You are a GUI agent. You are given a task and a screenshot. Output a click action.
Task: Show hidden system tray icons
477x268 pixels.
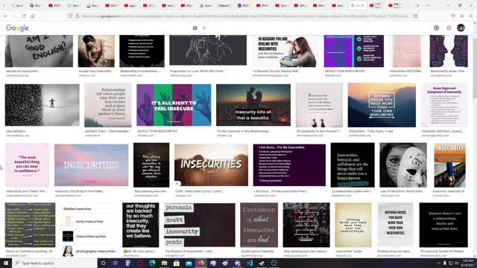pyautogui.click(x=439, y=263)
